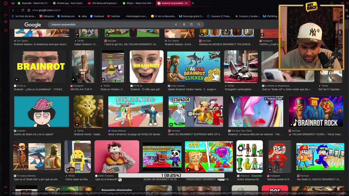Open 'Brainrot meme - bailal' TikTok link
Viewport: 349px width, 196px height.
pyautogui.click(x=88, y=134)
